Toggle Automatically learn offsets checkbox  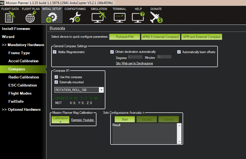(179, 52)
